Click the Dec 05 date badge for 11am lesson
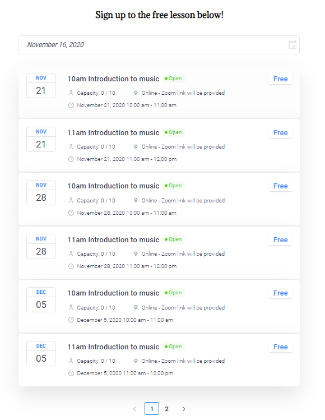The width and height of the screenshot is (325, 420). click(x=41, y=354)
